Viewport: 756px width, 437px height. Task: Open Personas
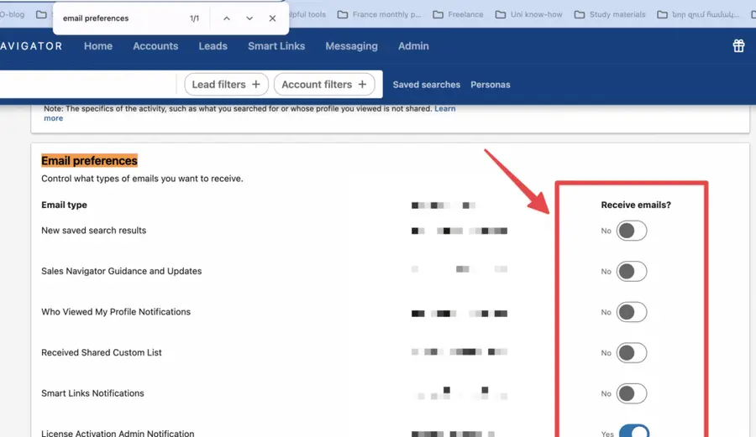pos(491,85)
